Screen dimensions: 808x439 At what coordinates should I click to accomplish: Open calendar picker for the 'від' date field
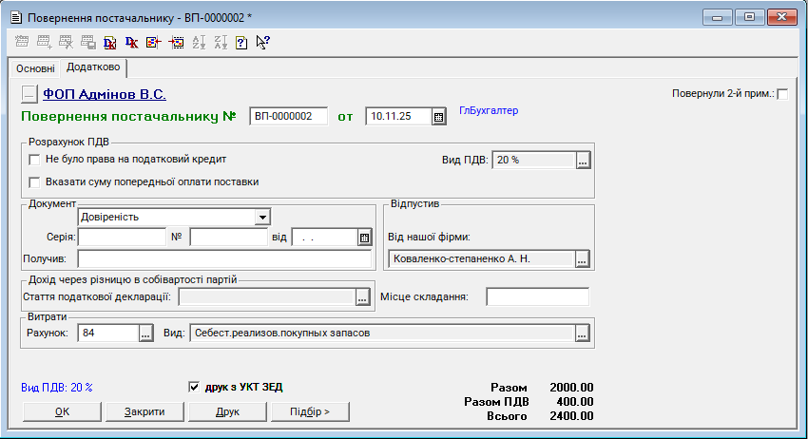point(364,238)
